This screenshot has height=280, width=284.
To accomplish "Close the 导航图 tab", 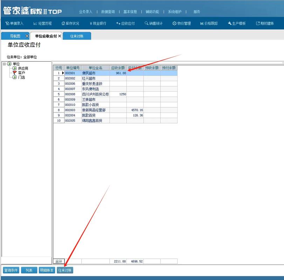I will pyautogui.click(x=27, y=36).
